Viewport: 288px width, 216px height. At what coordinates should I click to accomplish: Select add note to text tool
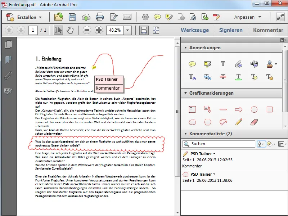tap(254, 77)
